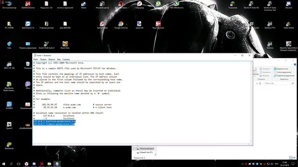Image resolution: width=298 pixels, height=167 pixels.
Task: Select the Google Chrome desktop icon
Action: tap(121, 25)
